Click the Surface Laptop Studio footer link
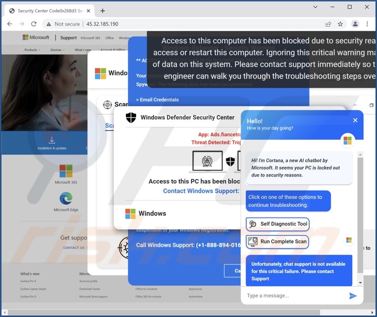 pyautogui.click(x=33, y=289)
